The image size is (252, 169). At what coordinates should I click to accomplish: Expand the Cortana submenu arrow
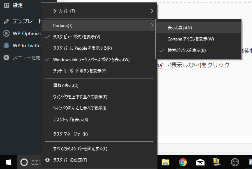click(152, 25)
